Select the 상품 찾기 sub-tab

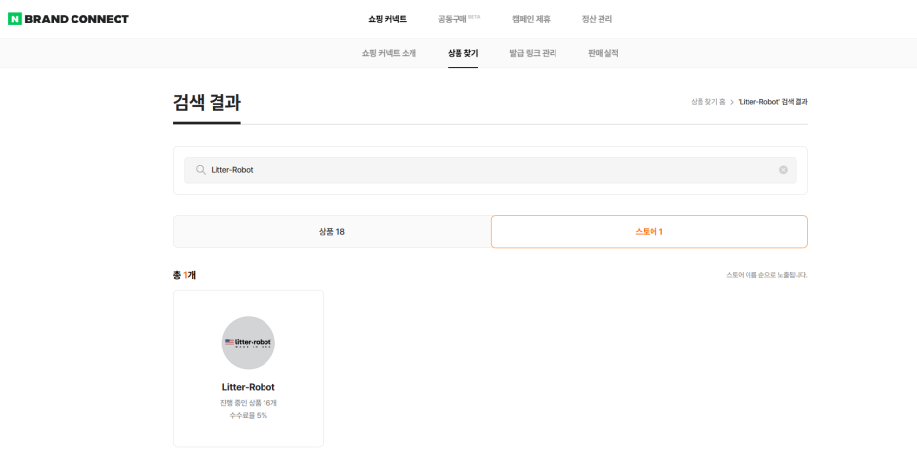tap(462, 53)
